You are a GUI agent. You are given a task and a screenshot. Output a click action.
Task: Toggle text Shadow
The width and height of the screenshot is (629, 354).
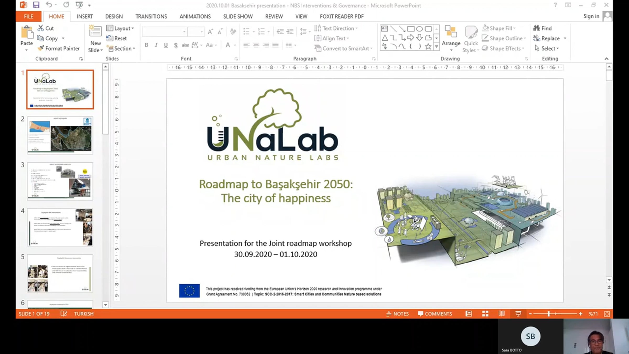pos(176,45)
